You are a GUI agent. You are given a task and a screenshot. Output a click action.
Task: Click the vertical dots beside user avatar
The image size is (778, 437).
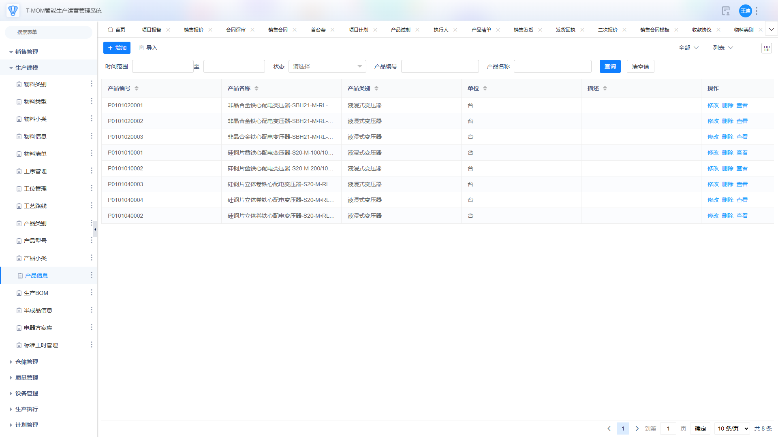757,11
